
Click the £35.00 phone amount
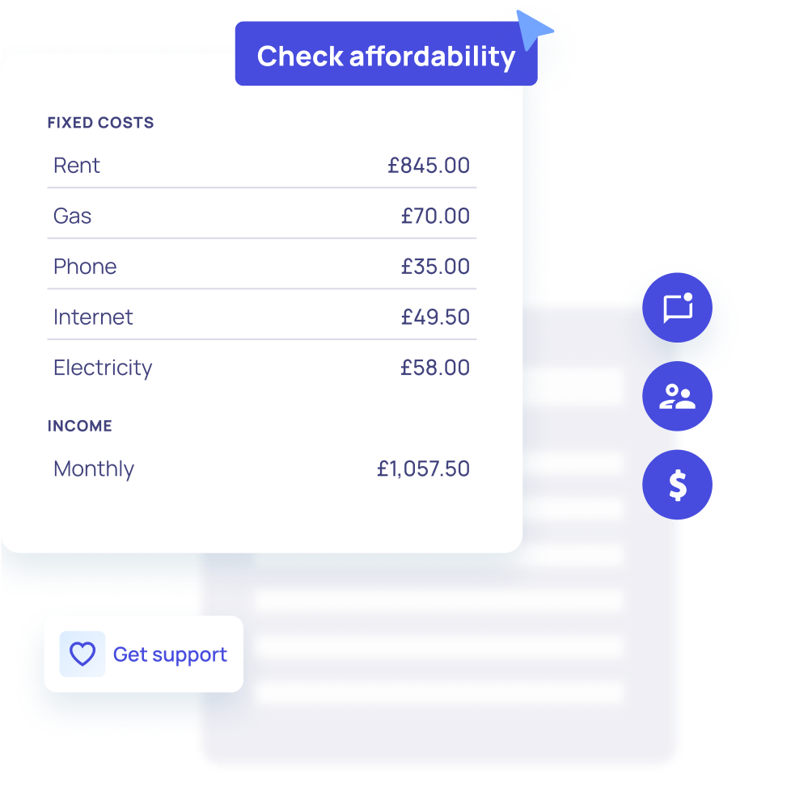435,267
